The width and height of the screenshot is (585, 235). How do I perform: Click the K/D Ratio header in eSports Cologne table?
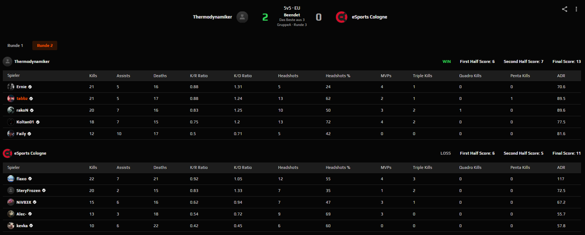(x=243, y=167)
